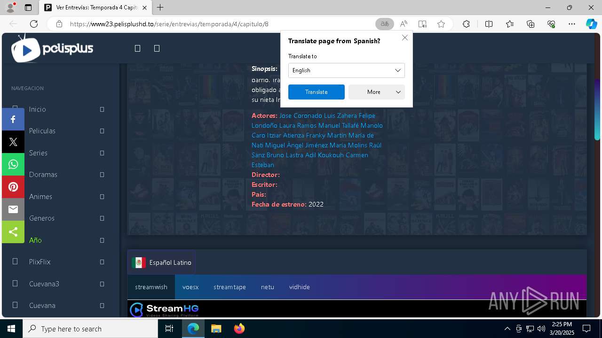Open Split screen button
The height and width of the screenshot is (338, 602).
pos(489,24)
